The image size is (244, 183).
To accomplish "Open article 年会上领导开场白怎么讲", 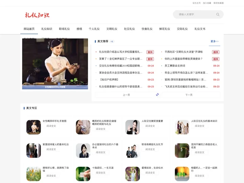I will 186,73.
